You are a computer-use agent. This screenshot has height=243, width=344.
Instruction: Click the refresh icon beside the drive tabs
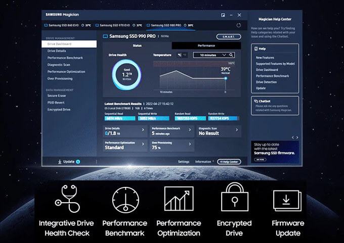(238, 25)
